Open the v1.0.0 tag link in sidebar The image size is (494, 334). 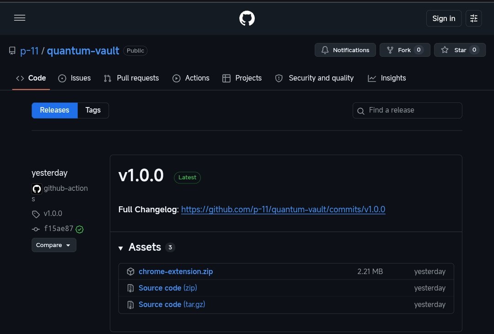pos(53,214)
